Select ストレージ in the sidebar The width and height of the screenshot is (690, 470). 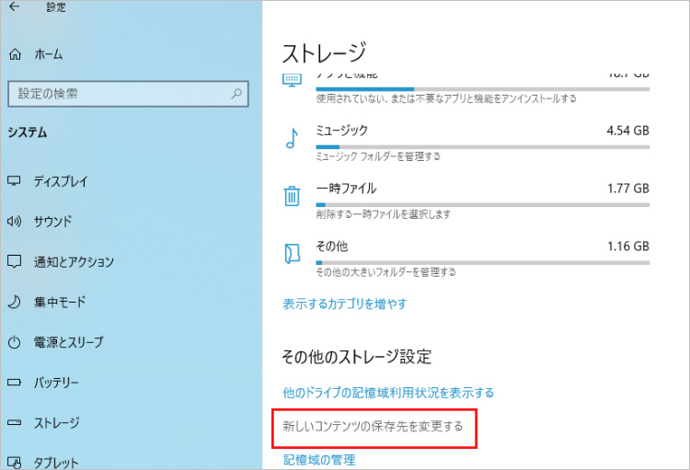pyautogui.click(x=56, y=423)
